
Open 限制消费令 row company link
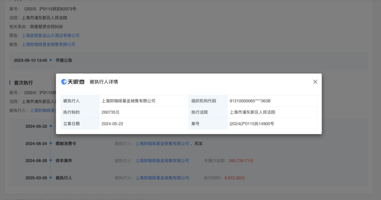(162, 144)
